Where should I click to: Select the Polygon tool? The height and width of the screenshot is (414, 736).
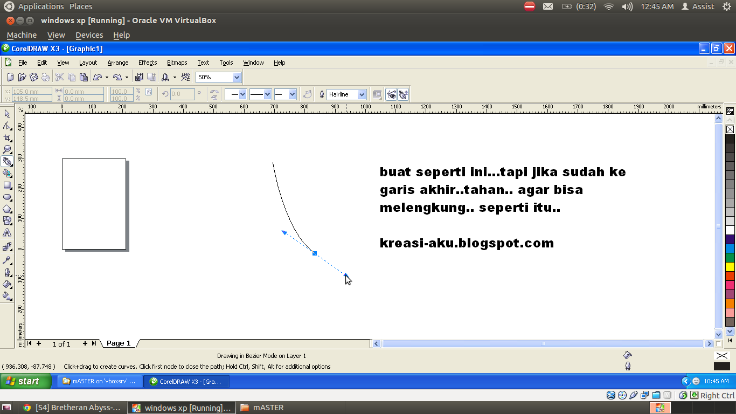pos(7,209)
